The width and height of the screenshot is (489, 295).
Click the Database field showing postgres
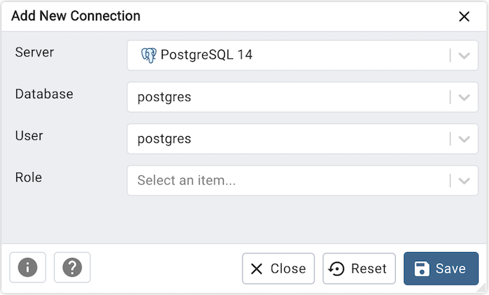point(287,97)
